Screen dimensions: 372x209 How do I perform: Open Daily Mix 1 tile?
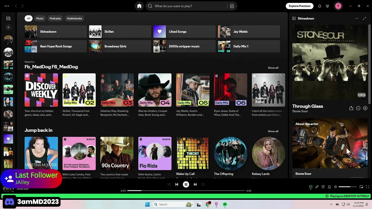[249, 46]
